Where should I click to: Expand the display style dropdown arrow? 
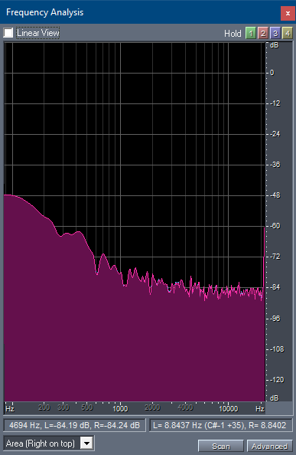click(x=86, y=443)
